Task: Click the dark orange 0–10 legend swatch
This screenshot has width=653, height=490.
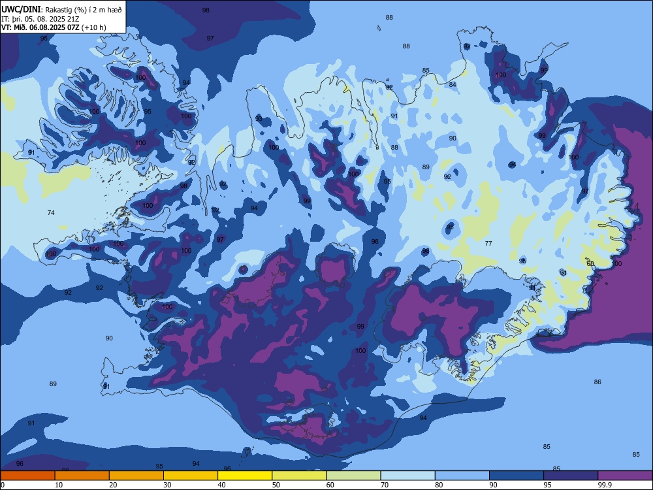Action: (x=27, y=476)
